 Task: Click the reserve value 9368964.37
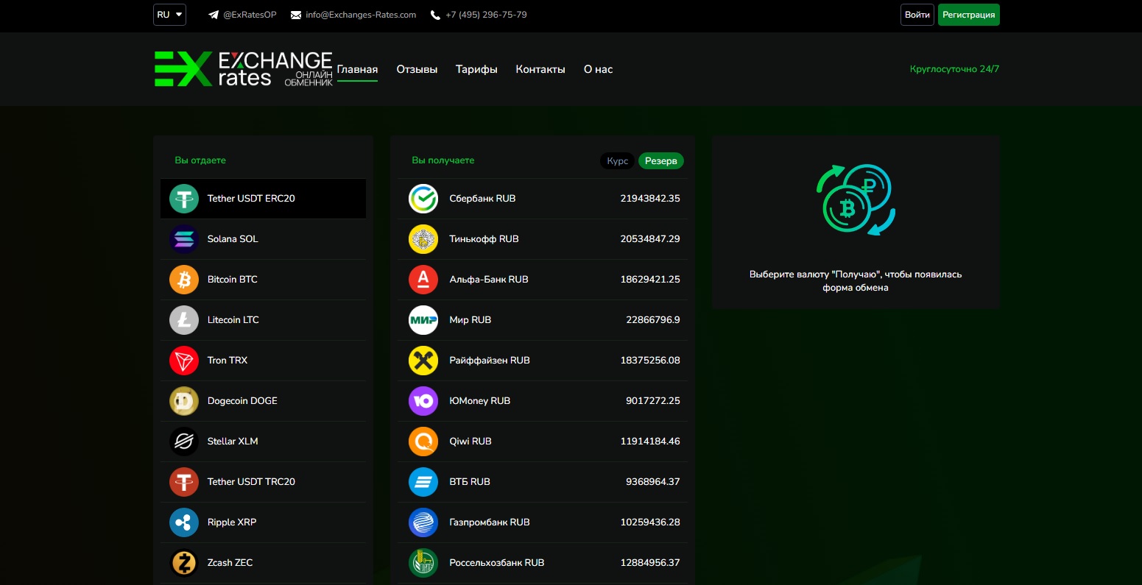[x=653, y=482]
